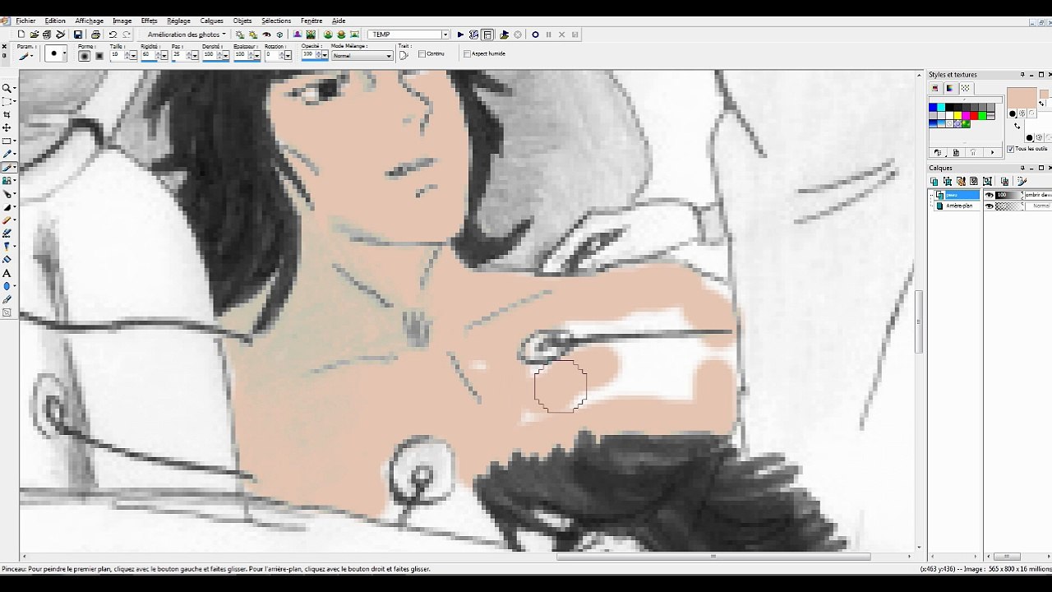The width and height of the screenshot is (1052, 592).
Task: Select the Move tool
Action: tap(7, 127)
